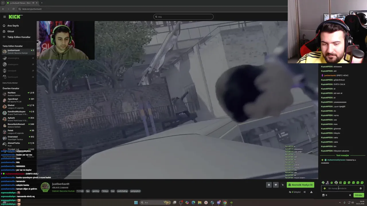Open offline channel onurenginq

click(x=18, y=58)
